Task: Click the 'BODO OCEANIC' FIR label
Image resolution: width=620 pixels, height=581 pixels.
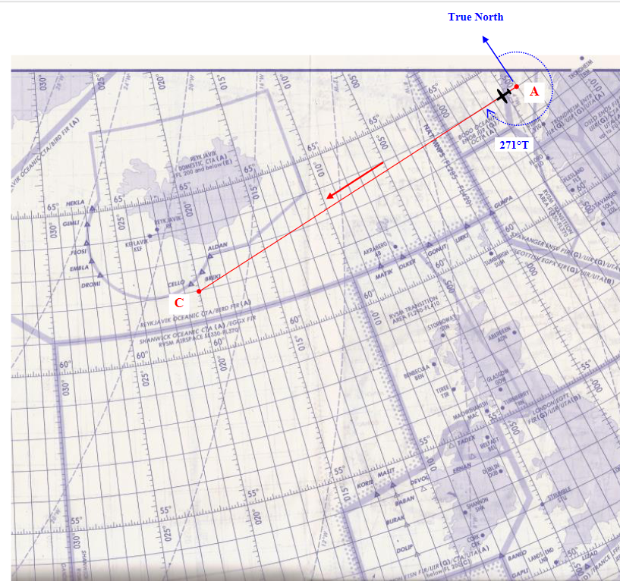Action: tap(478, 131)
